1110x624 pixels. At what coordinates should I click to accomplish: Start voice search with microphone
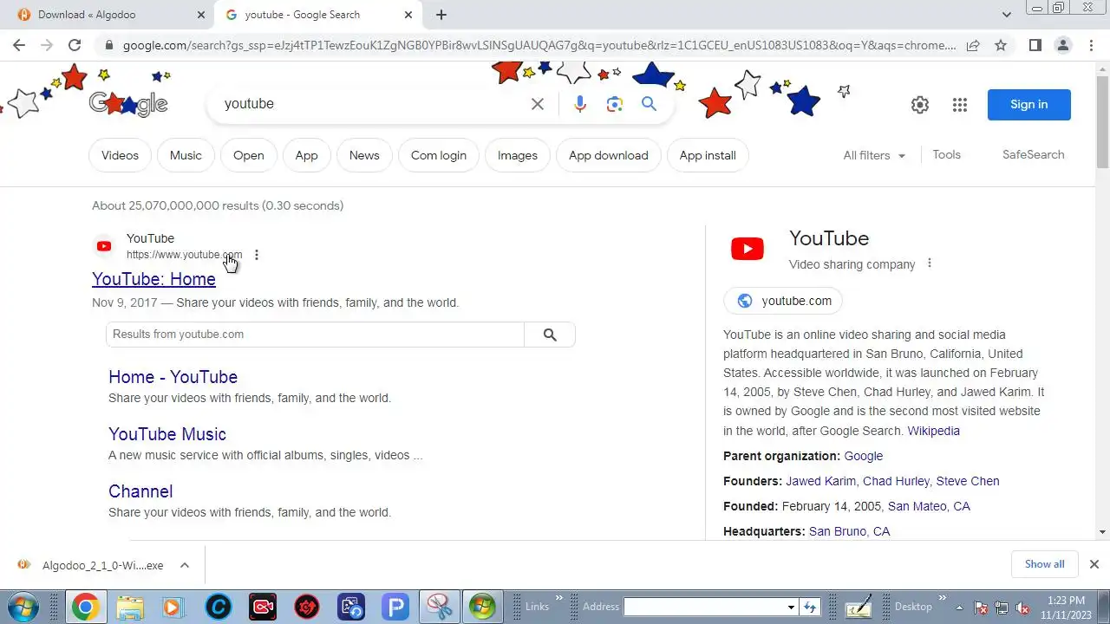pos(580,104)
